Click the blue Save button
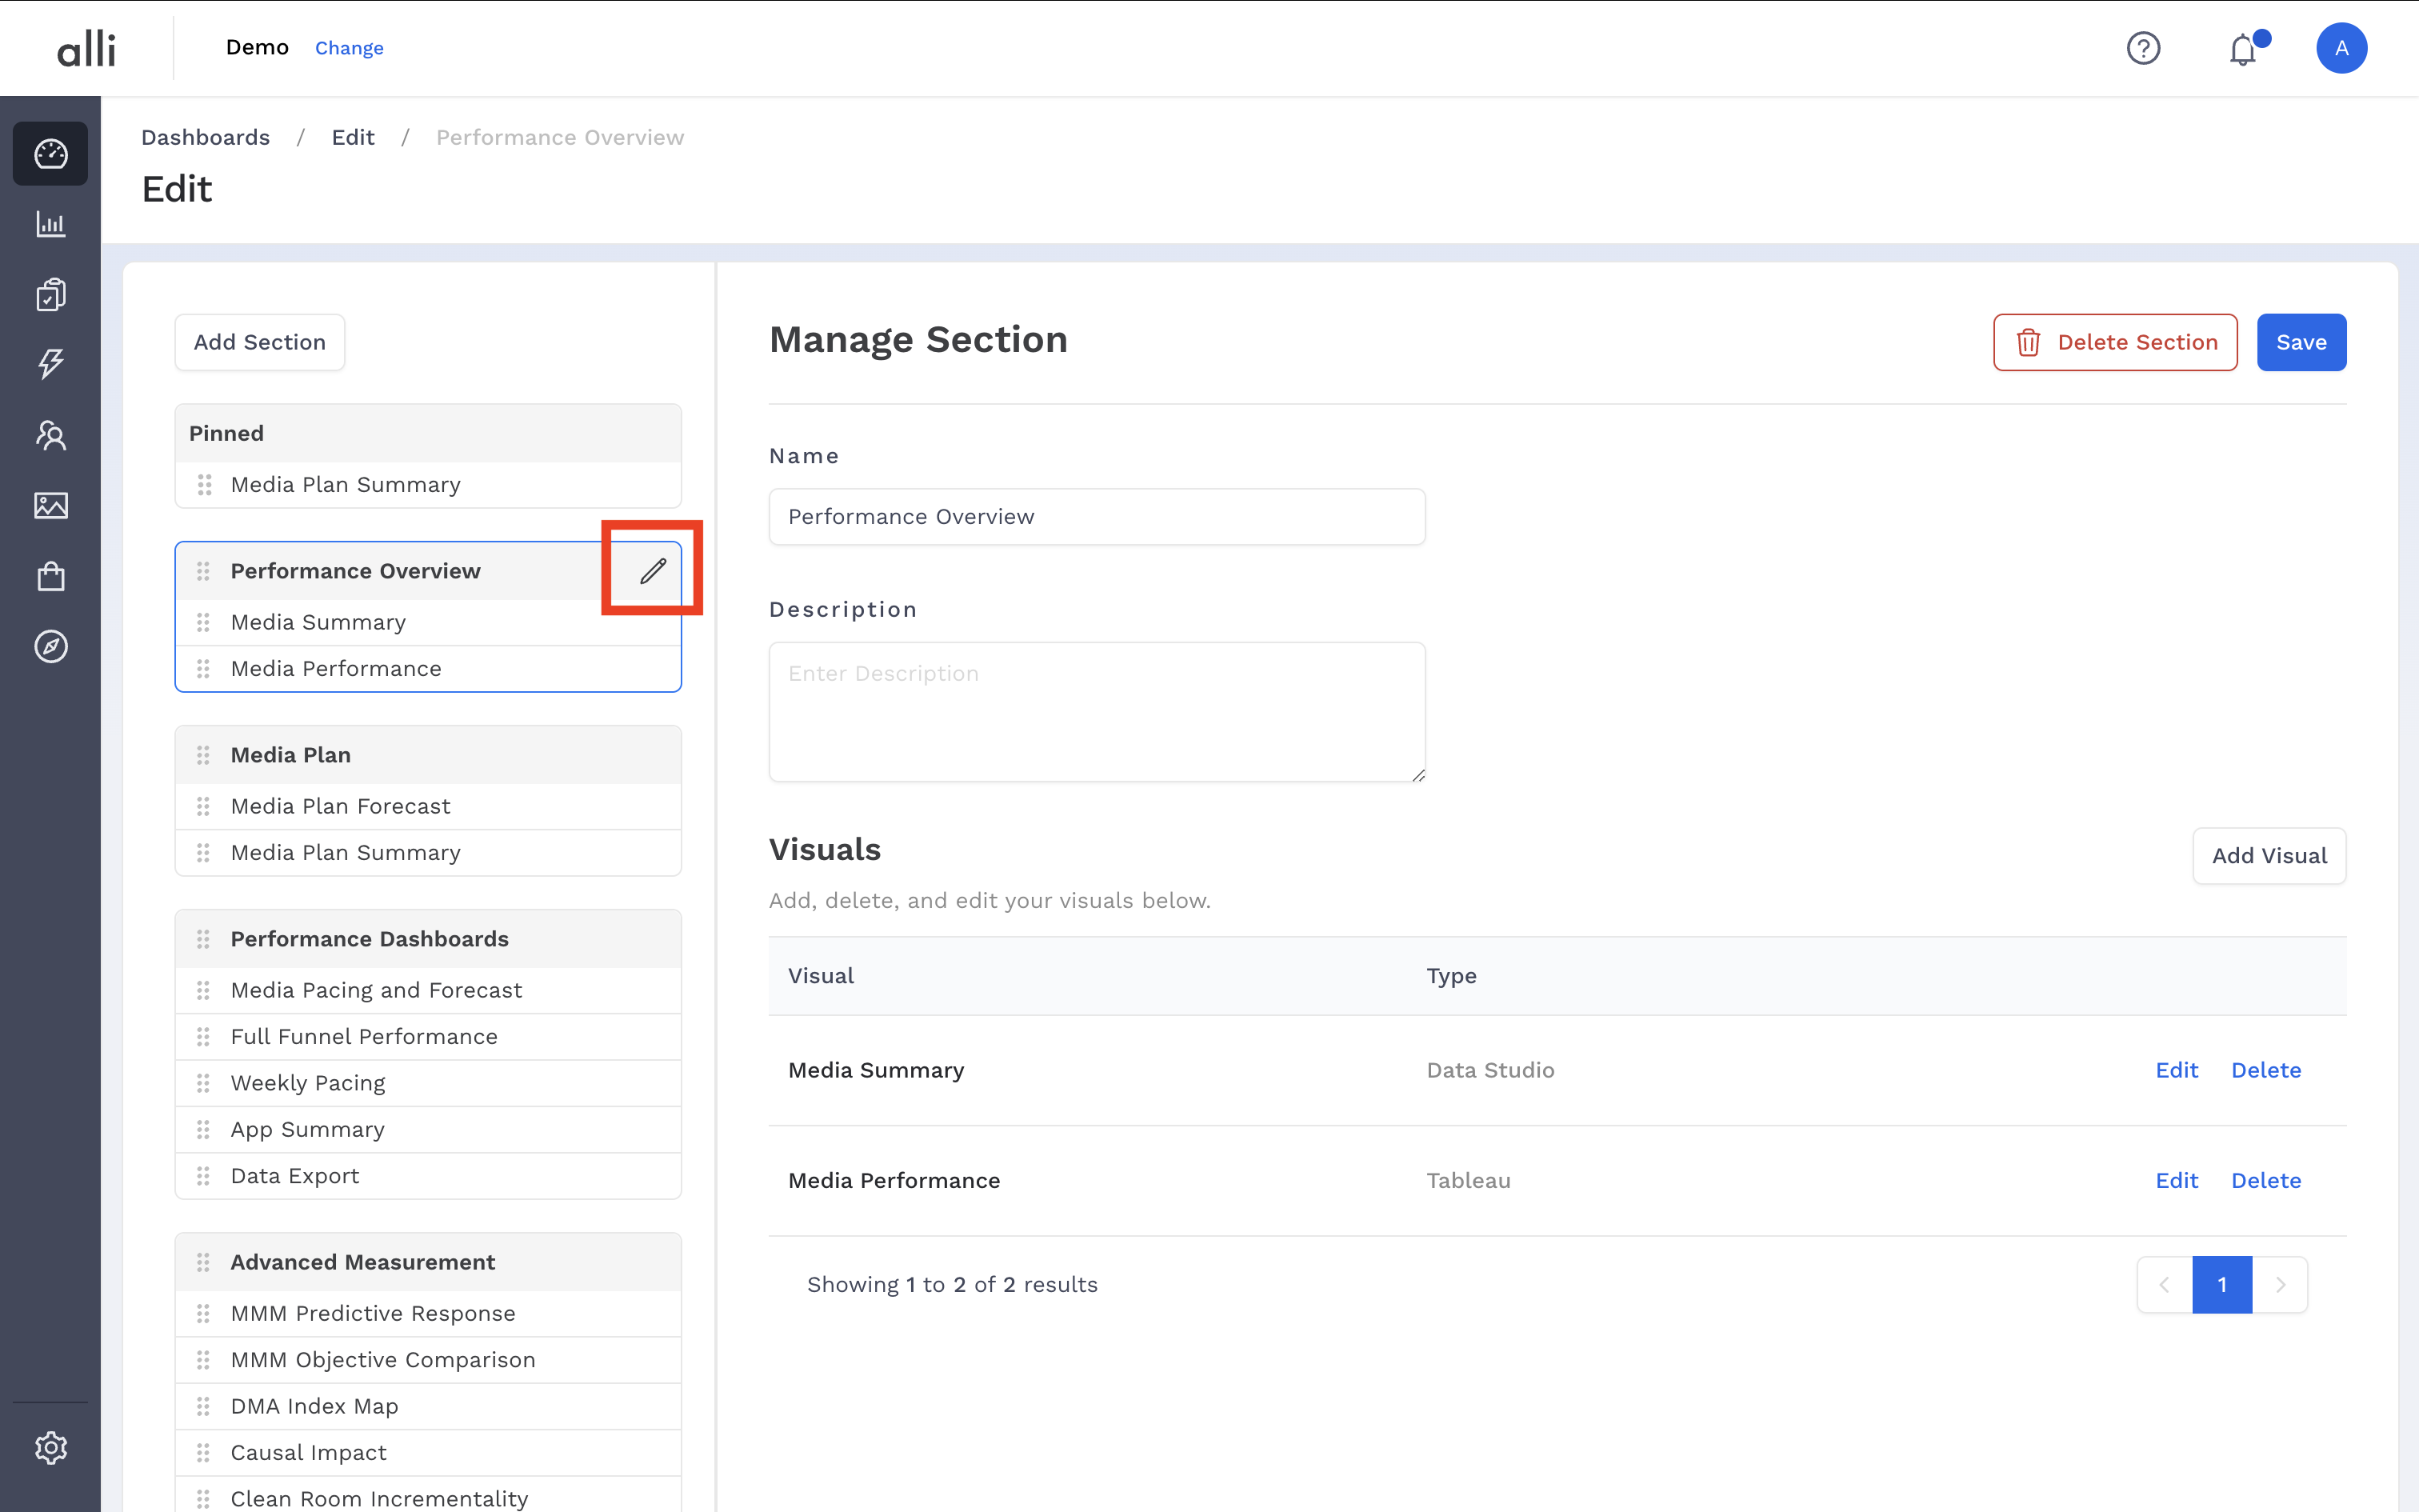The height and width of the screenshot is (1512, 2419). (x=2300, y=342)
